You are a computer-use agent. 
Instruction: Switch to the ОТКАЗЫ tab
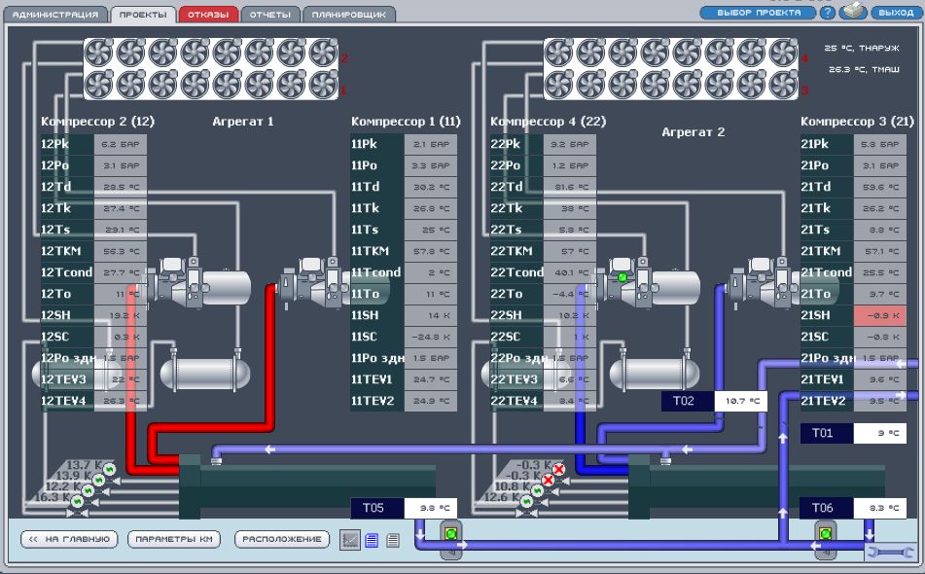208,15
